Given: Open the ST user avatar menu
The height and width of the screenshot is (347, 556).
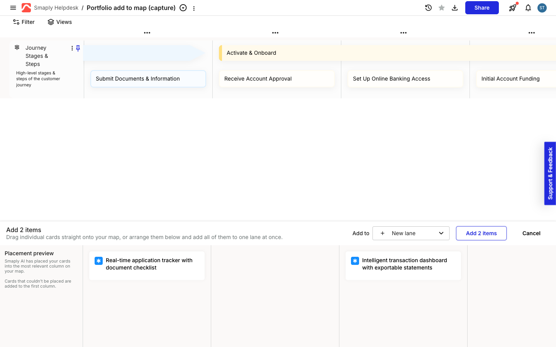Looking at the screenshot, I should pyautogui.click(x=542, y=8).
